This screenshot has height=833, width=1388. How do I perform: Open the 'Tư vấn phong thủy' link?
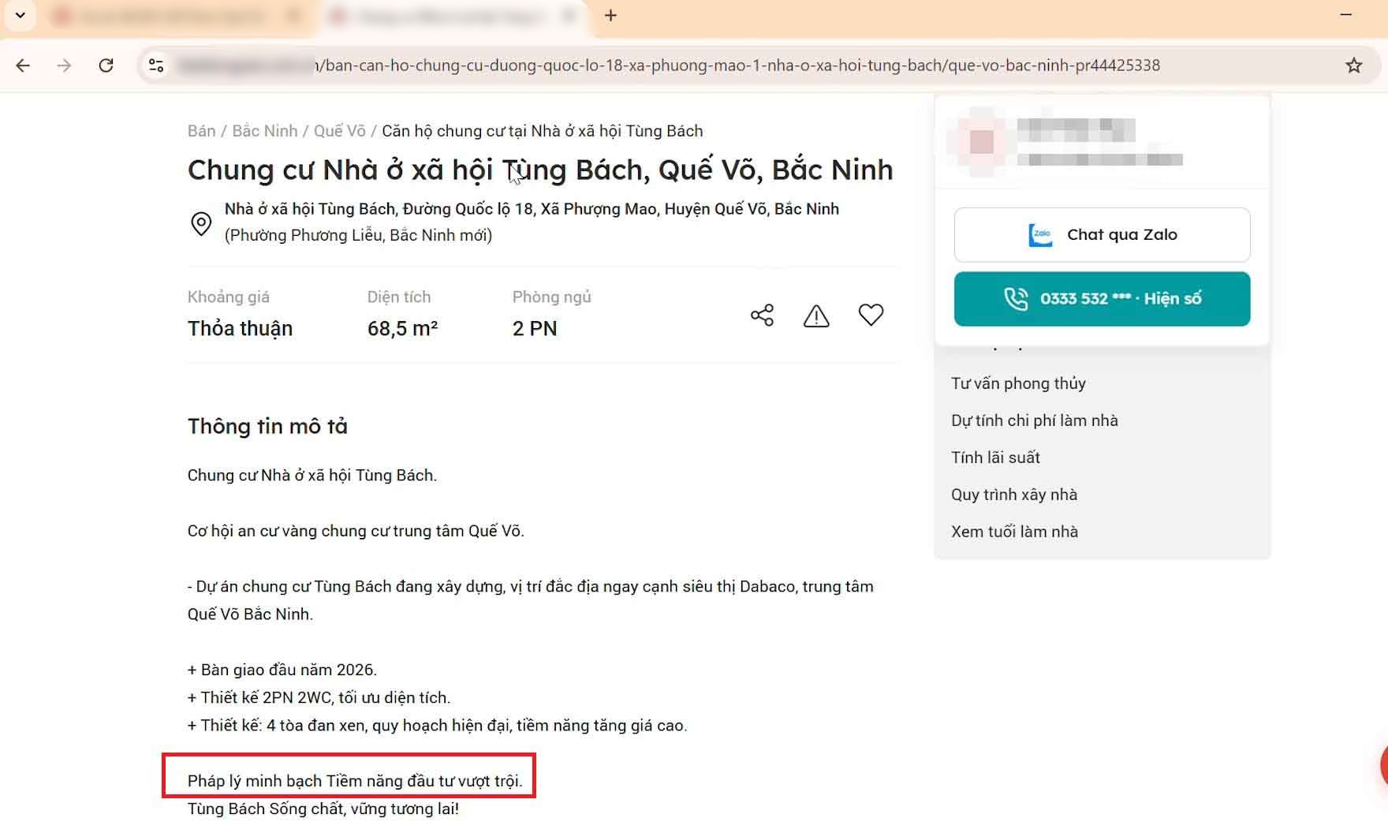pyautogui.click(x=1018, y=383)
